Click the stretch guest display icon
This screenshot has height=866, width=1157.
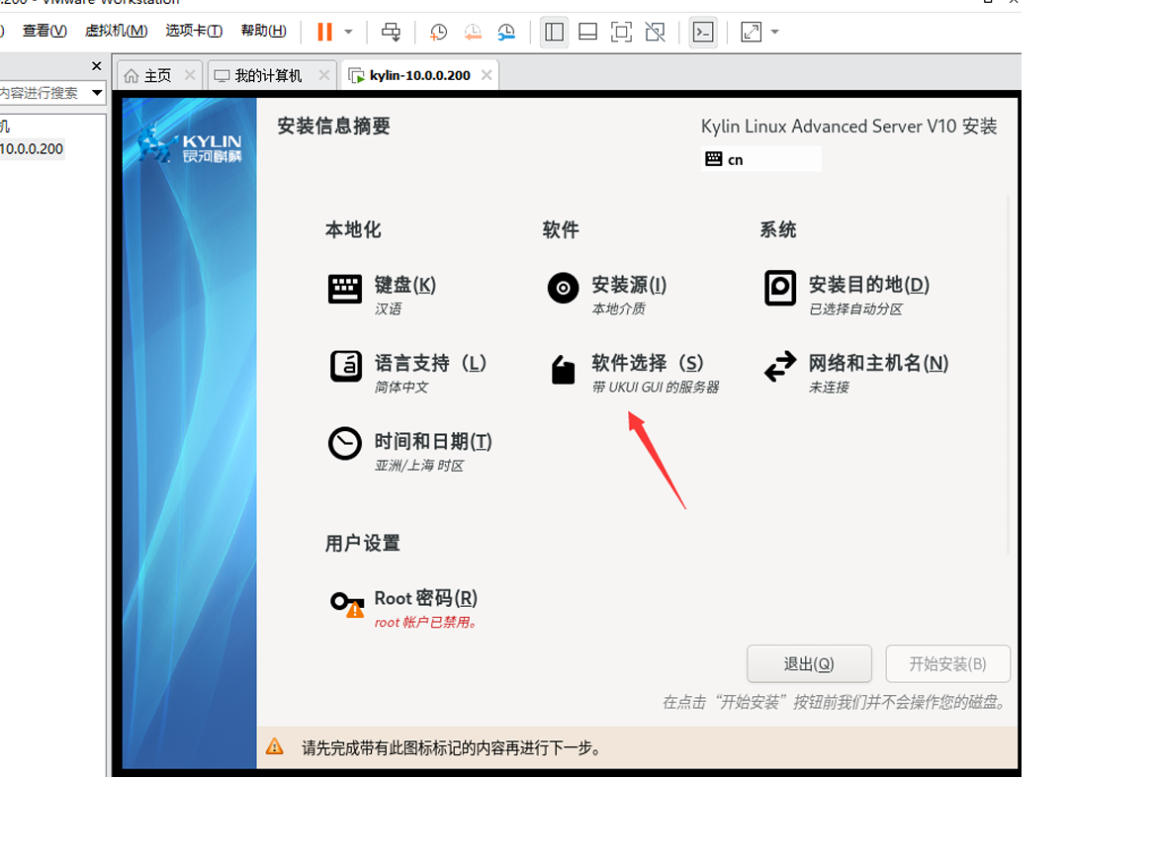click(752, 32)
